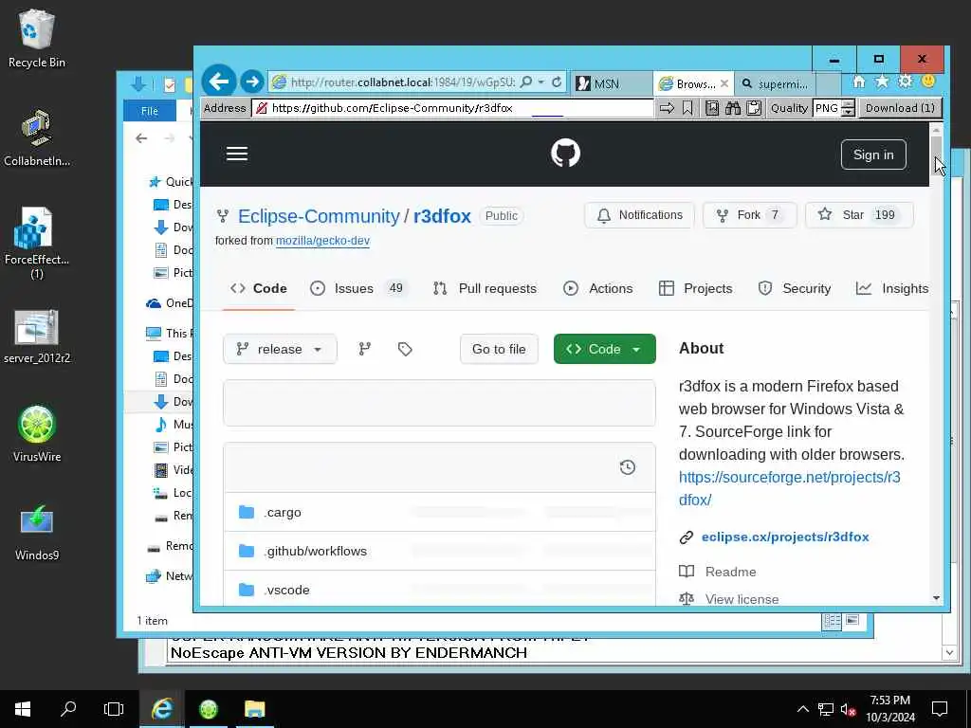Viewport: 971px width, 728px height.
Task: Open IE Favorites star
Action: 882,82
